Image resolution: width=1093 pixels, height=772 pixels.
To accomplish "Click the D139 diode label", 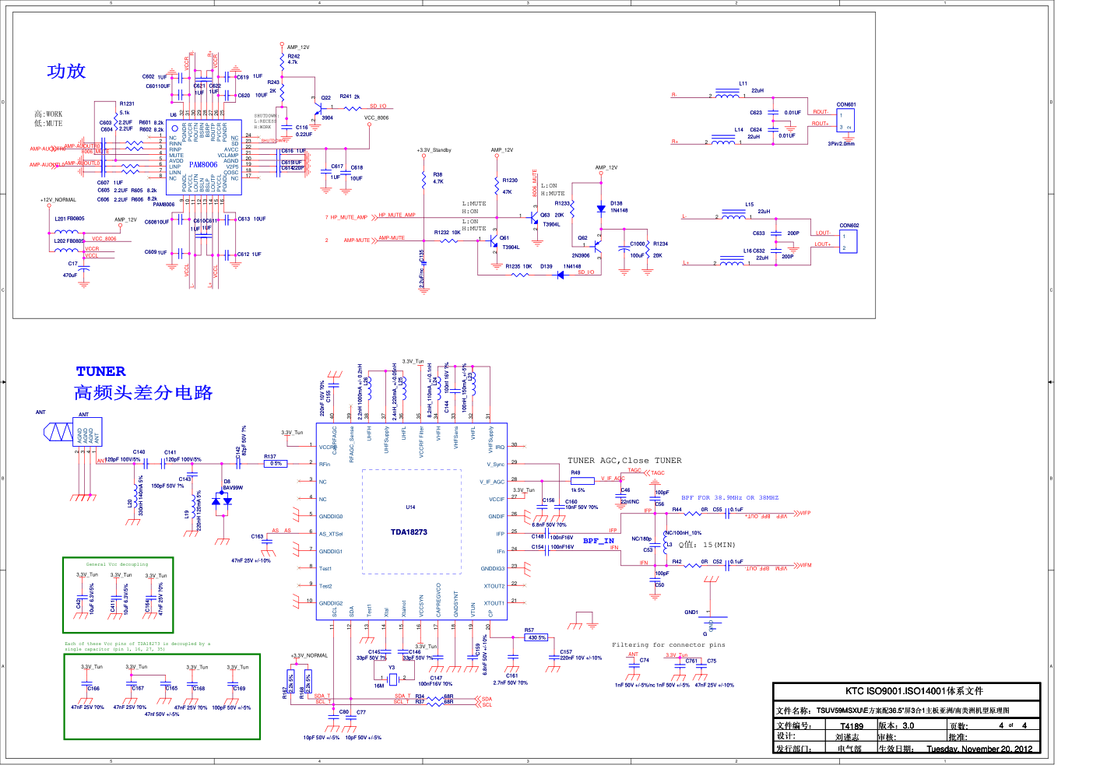I will point(546,266).
